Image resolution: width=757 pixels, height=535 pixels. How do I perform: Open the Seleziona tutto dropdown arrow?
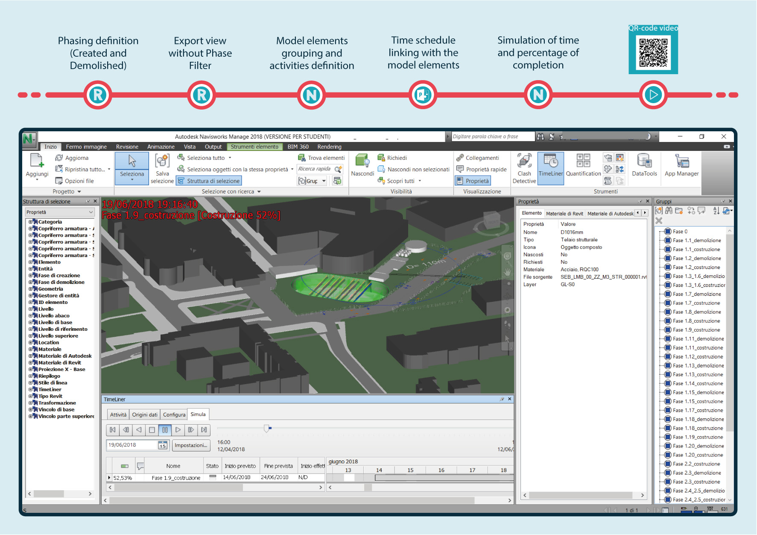tap(230, 158)
